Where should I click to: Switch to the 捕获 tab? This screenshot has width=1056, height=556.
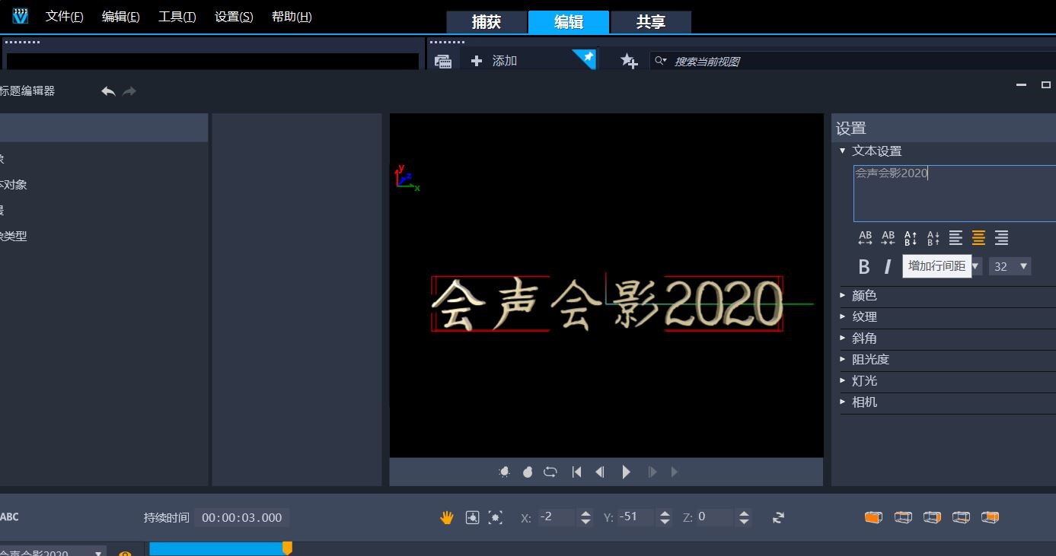(487, 22)
